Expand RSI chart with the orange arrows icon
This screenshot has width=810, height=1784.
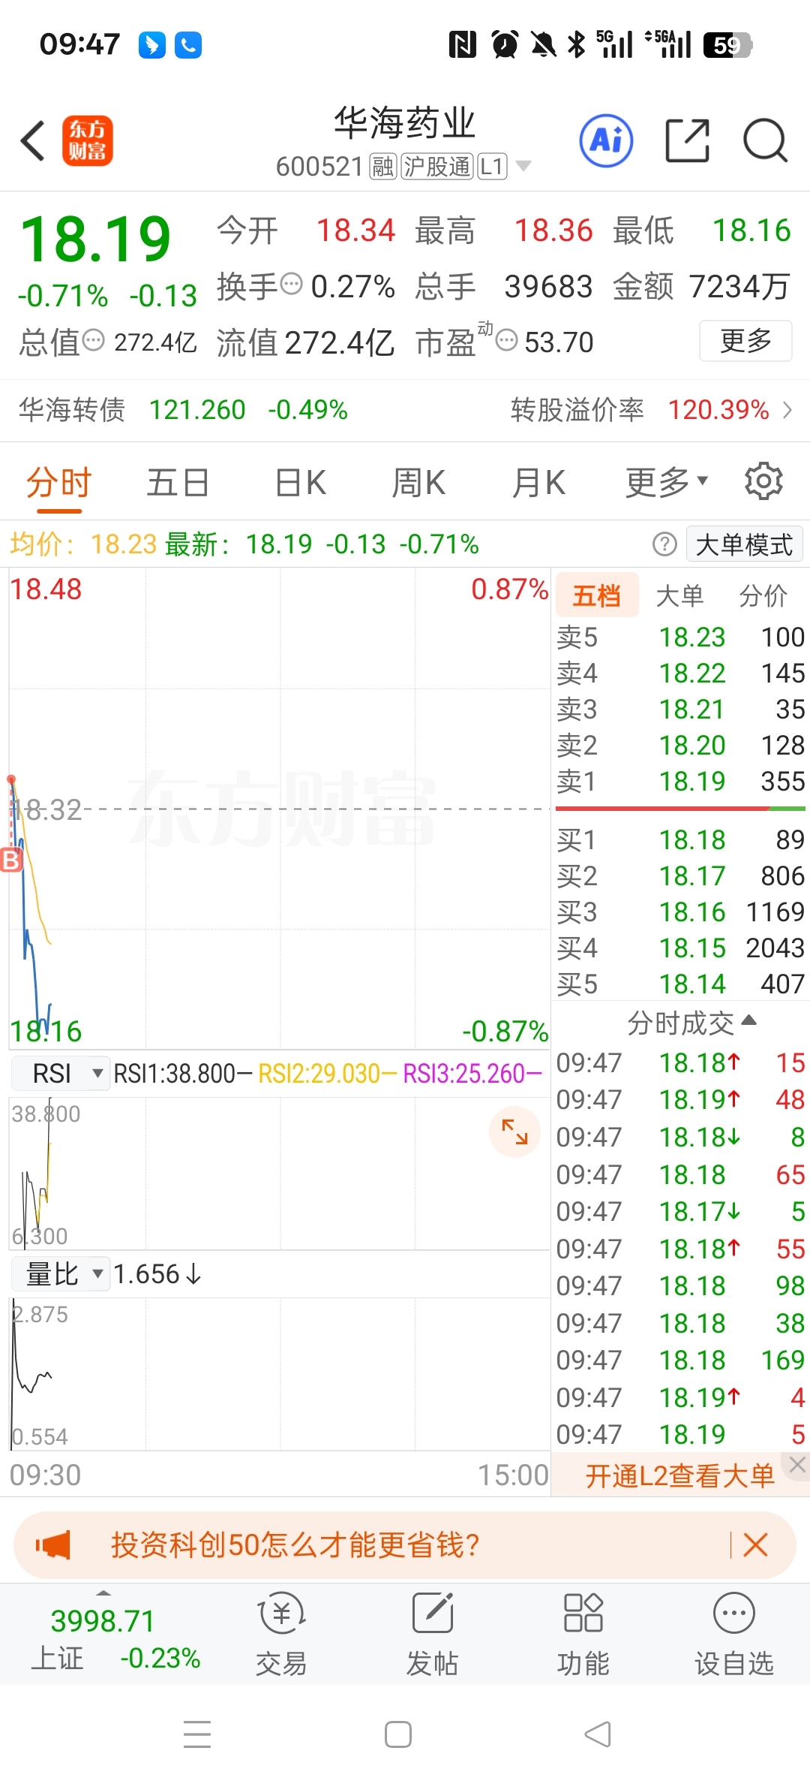tap(514, 1132)
